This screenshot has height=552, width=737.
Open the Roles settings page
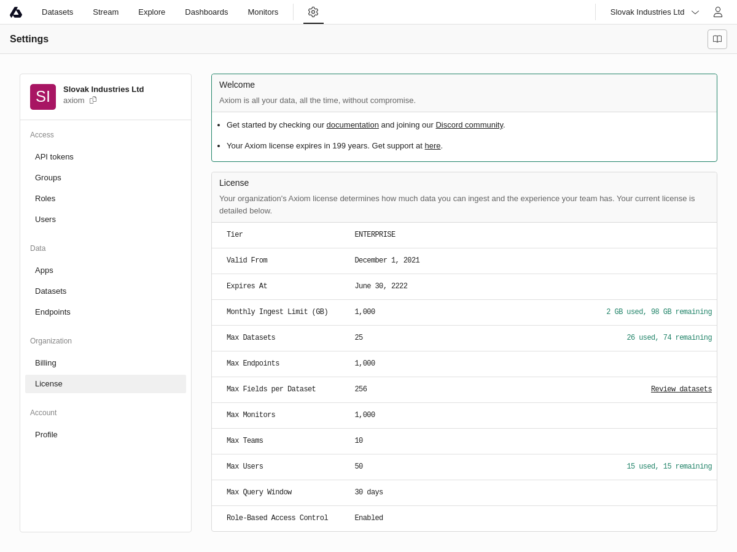point(45,199)
